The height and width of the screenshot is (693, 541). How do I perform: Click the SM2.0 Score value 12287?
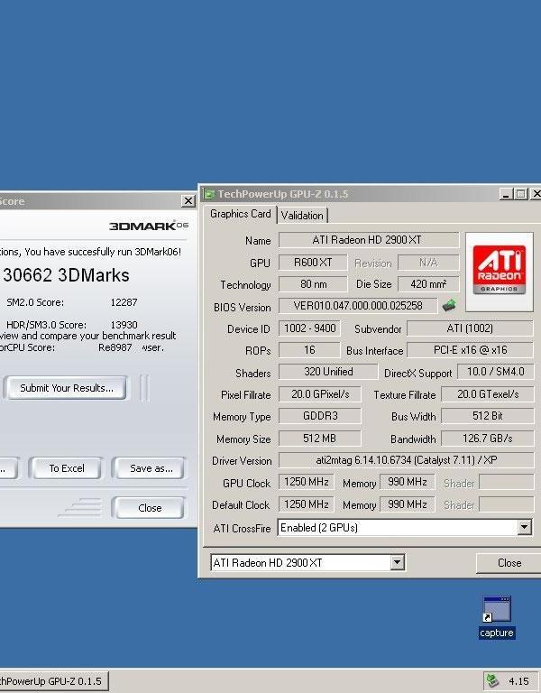124,302
